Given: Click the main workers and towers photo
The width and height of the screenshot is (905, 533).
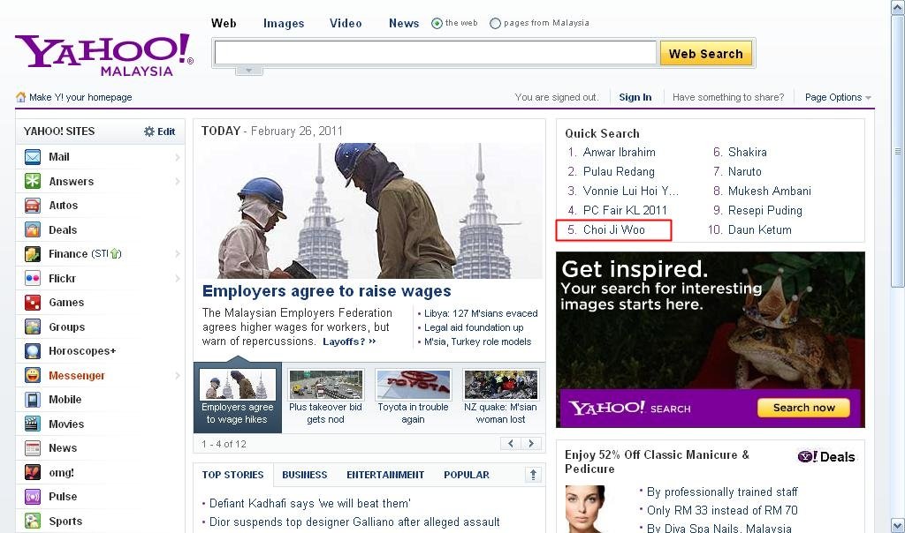Looking at the screenshot, I should (x=369, y=211).
